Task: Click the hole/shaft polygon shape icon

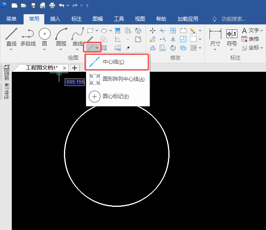Action: pos(104,39)
